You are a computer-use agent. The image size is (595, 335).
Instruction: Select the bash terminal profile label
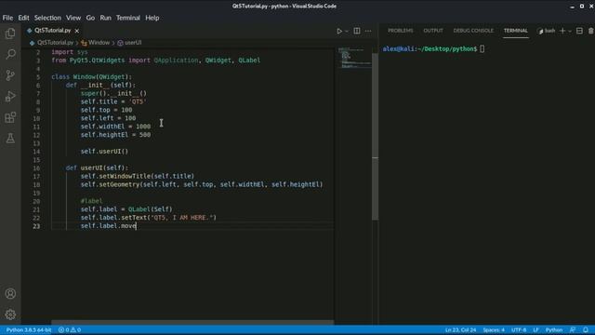tap(547, 31)
